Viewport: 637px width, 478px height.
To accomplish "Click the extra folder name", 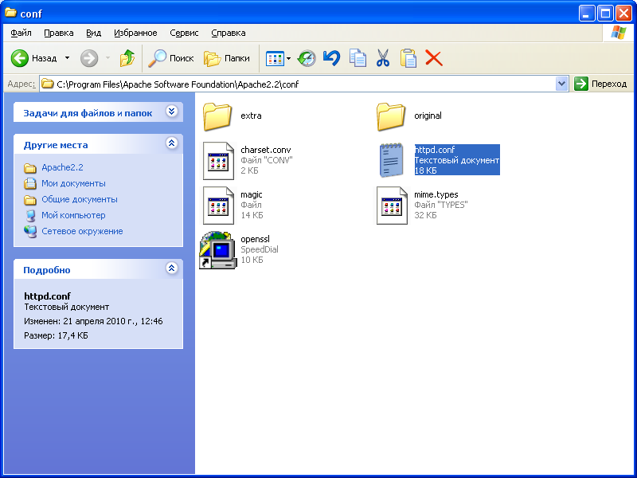I will [251, 116].
